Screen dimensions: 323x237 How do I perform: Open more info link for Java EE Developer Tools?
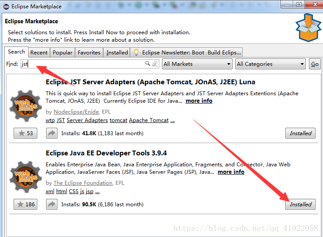pos(231,172)
